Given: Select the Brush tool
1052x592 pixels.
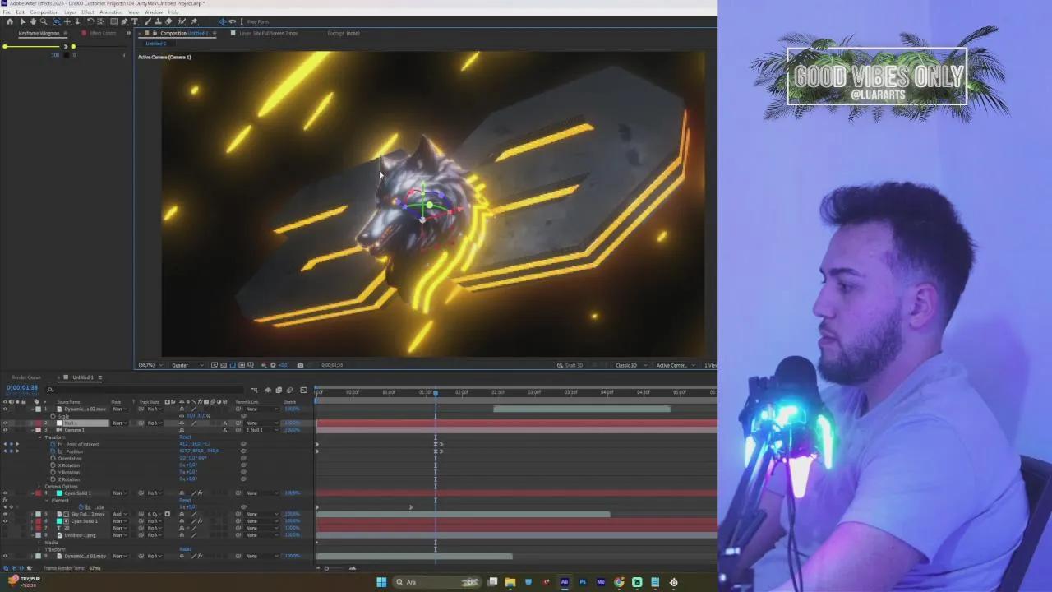Looking at the screenshot, I should pos(148,21).
